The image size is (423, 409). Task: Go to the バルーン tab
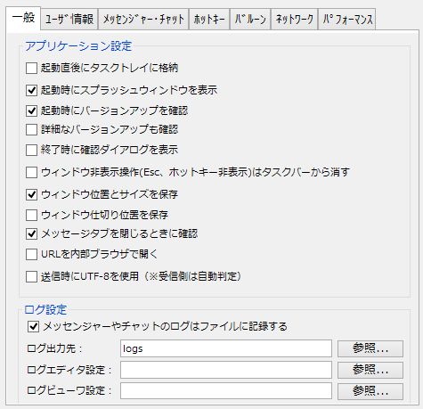coord(250,20)
